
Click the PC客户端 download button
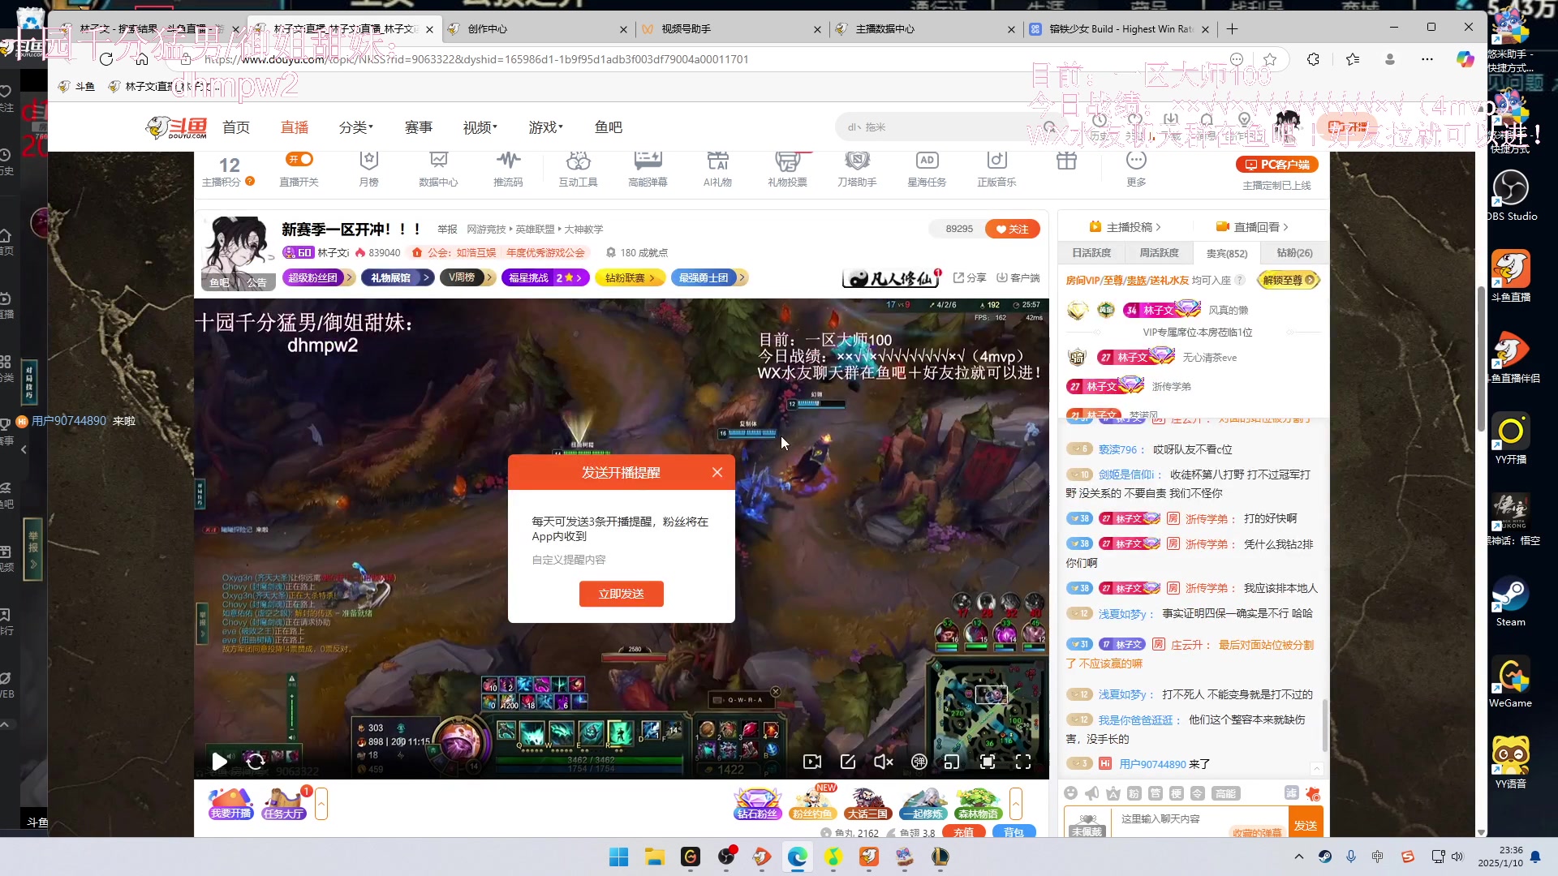pos(1277,165)
